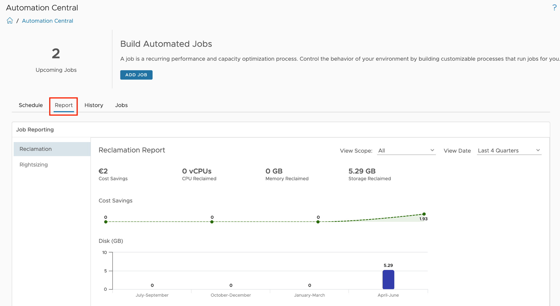Go to the Jobs tab
The width and height of the screenshot is (560, 306).
[121, 105]
